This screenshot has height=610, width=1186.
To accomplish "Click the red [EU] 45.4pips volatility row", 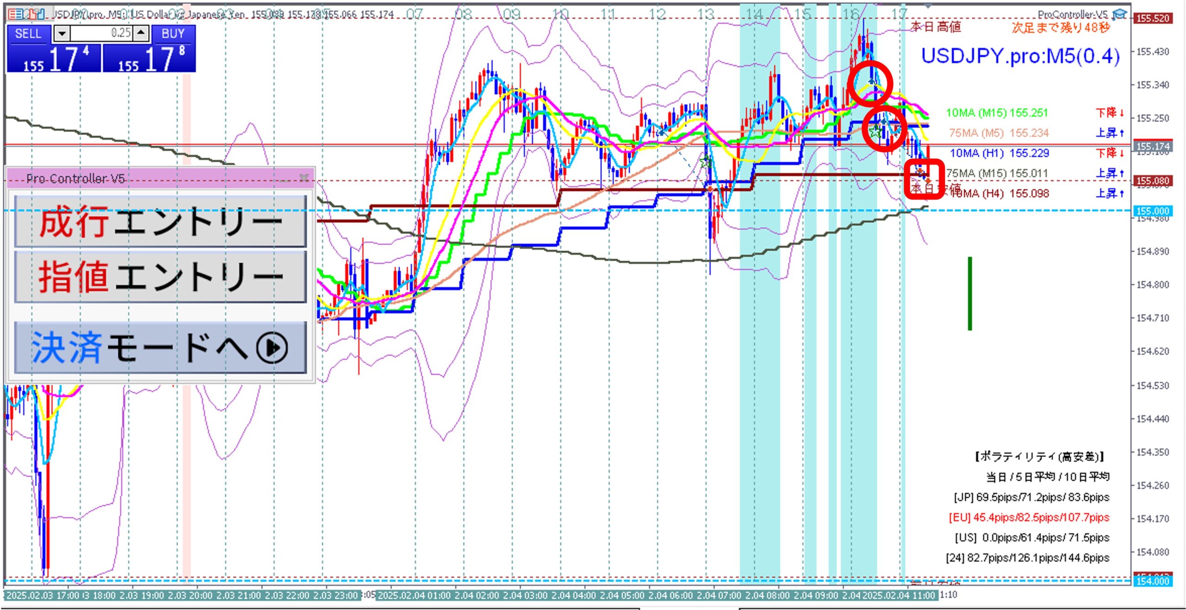I will (1029, 517).
